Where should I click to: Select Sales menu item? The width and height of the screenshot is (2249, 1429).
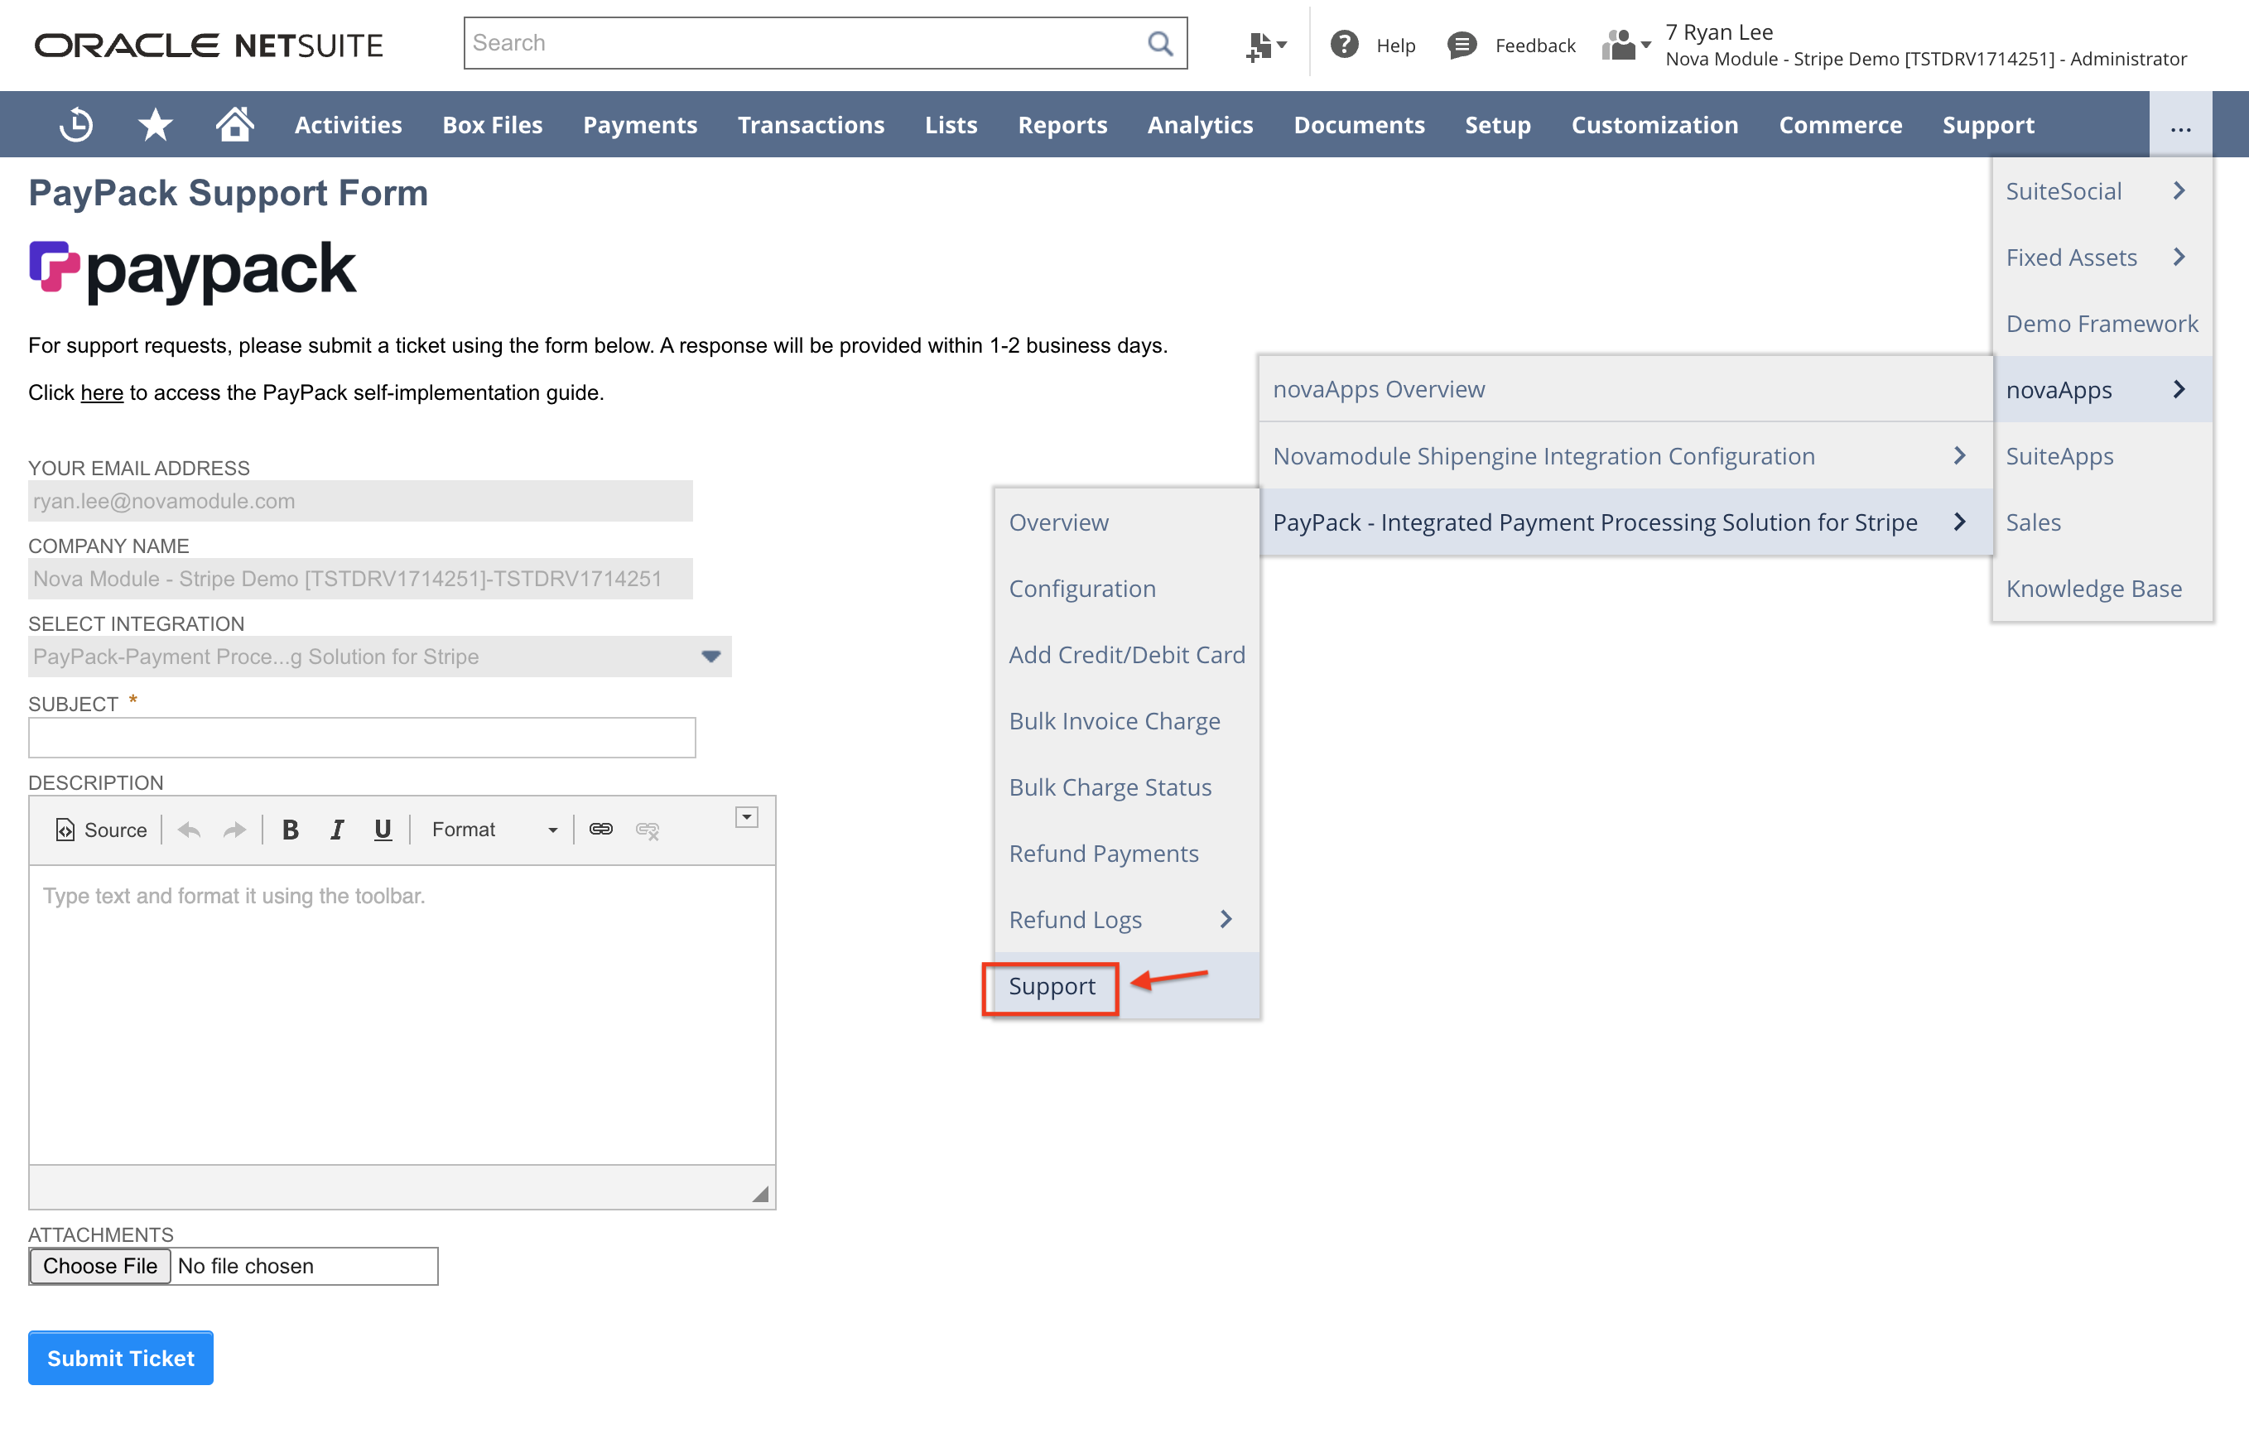(2102, 522)
